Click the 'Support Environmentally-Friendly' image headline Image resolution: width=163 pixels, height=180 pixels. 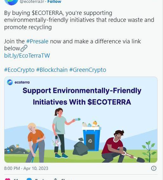click(82, 90)
